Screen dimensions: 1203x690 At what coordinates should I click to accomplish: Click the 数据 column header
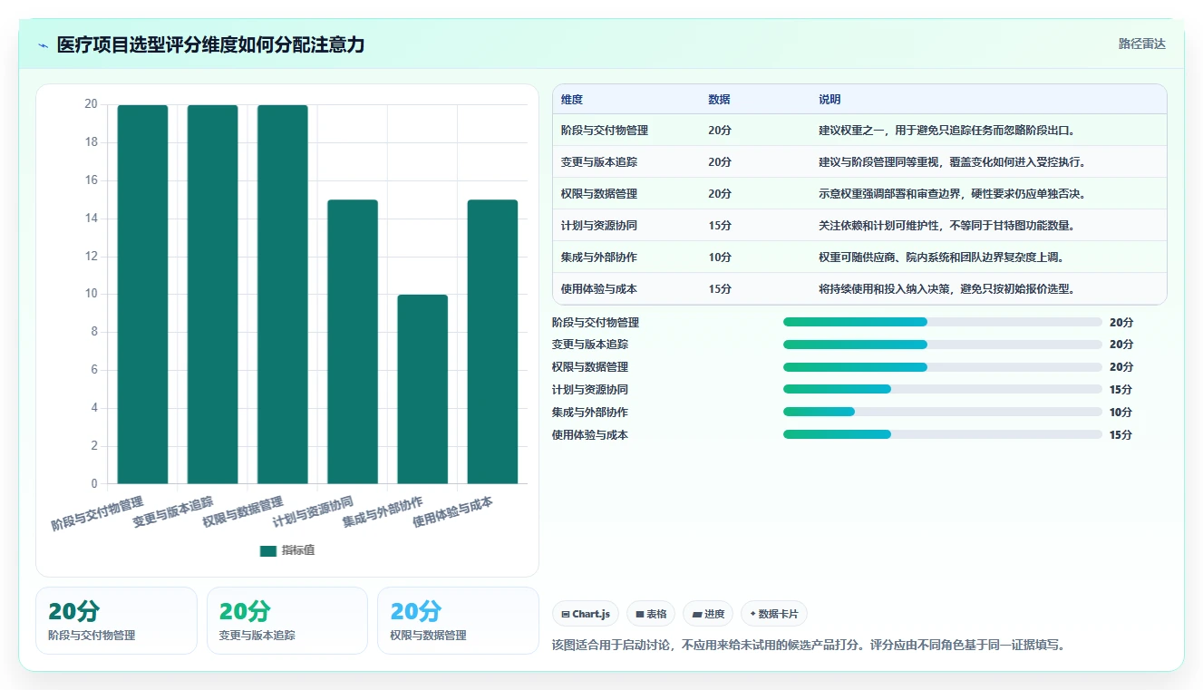tap(719, 100)
